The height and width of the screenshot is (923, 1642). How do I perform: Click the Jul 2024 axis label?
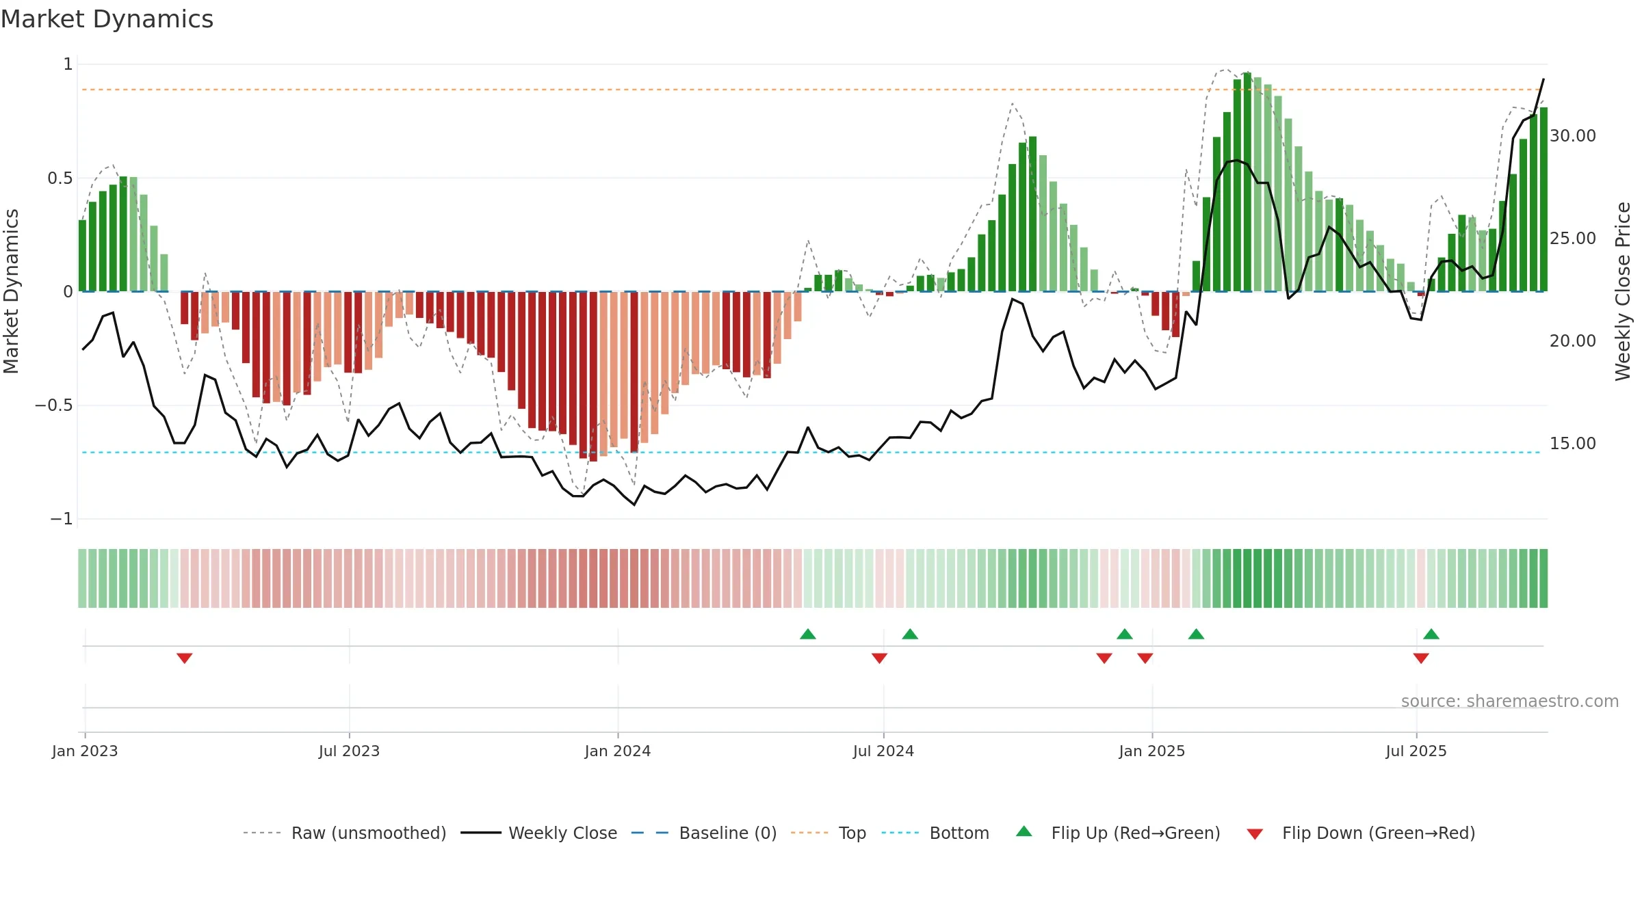tap(883, 751)
